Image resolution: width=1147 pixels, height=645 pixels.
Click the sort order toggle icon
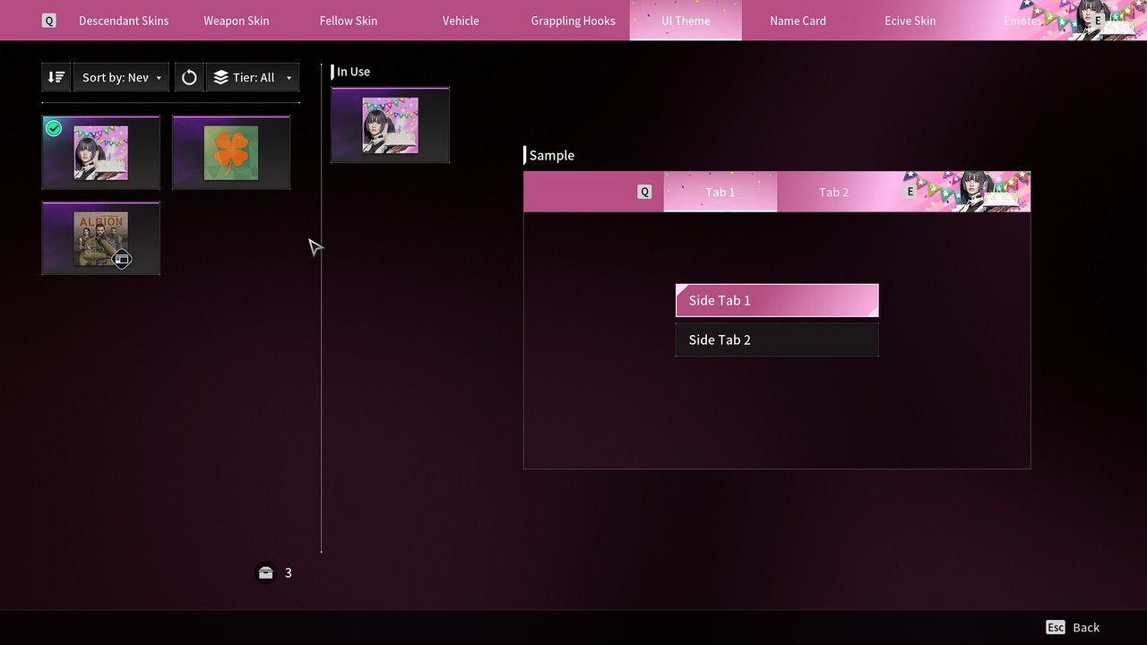click(56, 77)
